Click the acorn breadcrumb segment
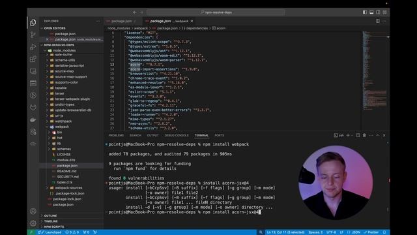Viewport: 417px width, 235px height. pyautogui.click(x=219, y=28)
